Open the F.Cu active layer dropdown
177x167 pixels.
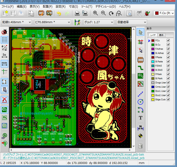[x=164, y=13]
